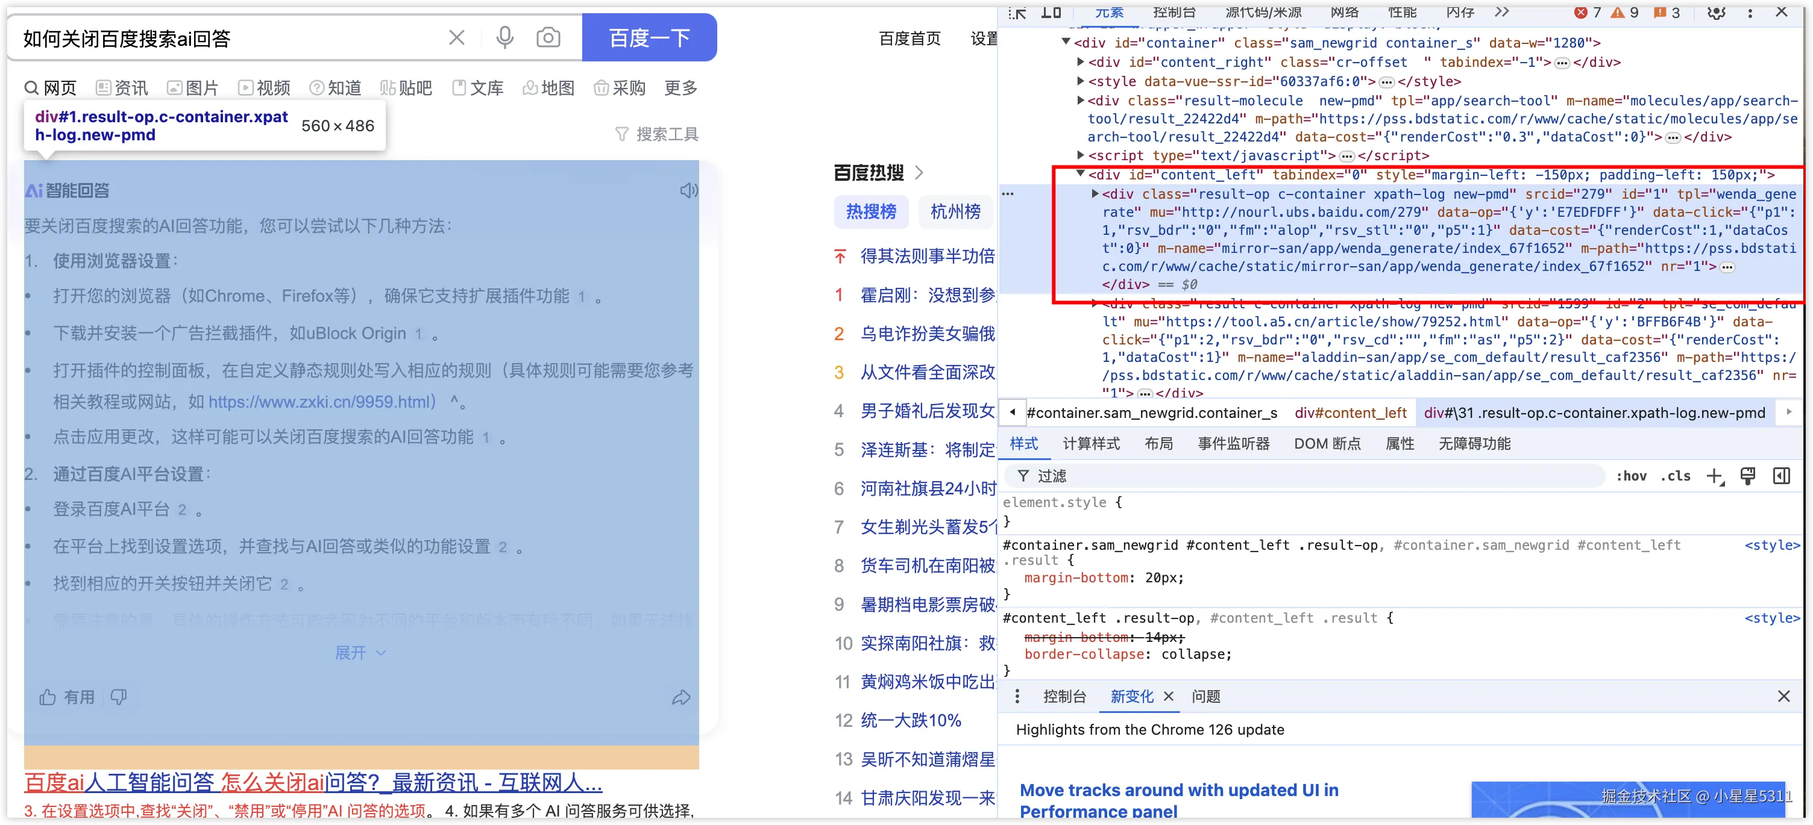The height and width of the screenshot is (825, 1813).
Task: Go to 百度首页 link
Action: [x=910, y=39]
